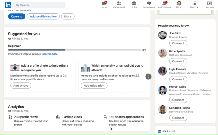Open the DeAdrian Rollins name link

pos(180,108)
